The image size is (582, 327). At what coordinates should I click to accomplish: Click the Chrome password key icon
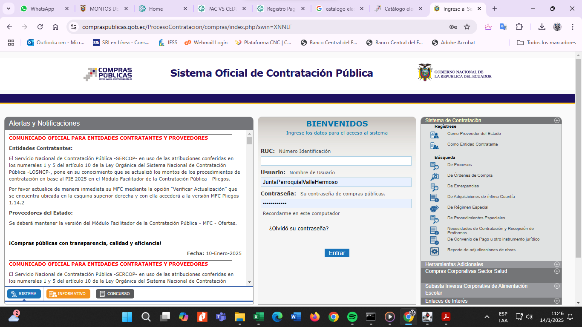(x=453, y=27)
